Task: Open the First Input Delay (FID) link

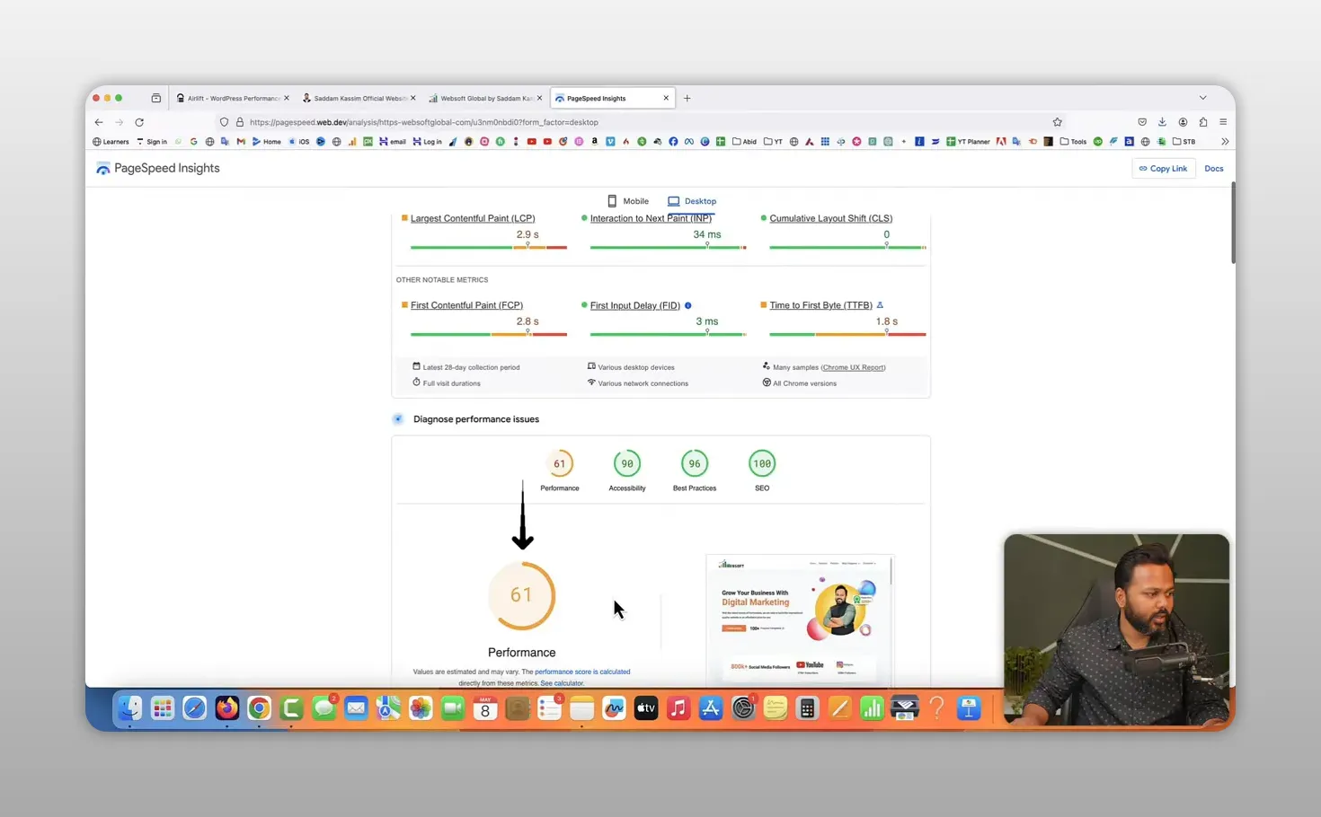Action: [x=635, y=305]
